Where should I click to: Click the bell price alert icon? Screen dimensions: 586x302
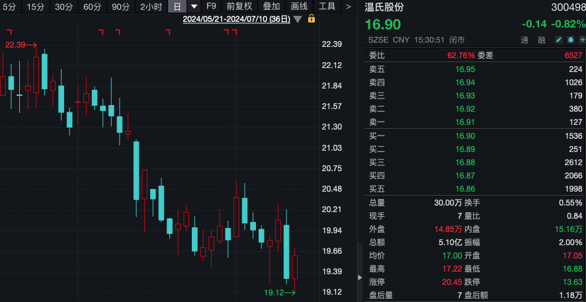[x=571, y=40]
